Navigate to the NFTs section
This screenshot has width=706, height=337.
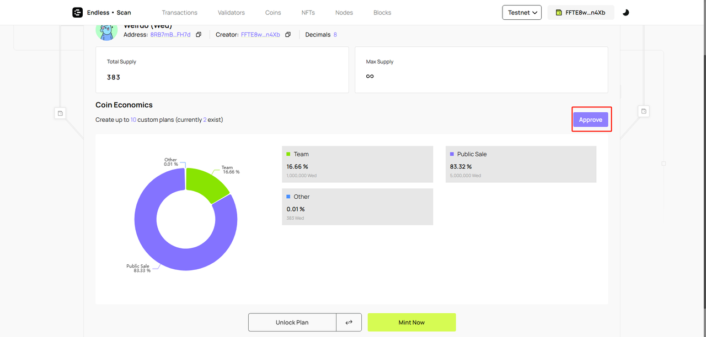click(308, 13)
